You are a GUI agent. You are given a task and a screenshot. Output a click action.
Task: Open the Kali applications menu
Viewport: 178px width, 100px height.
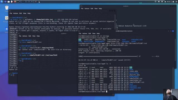pyautogui.click(x=1, y=2)
